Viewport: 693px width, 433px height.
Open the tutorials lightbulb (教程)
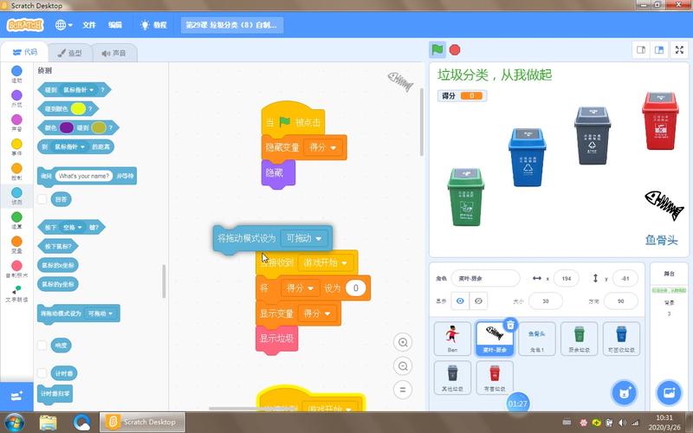(x=153, y=25)
